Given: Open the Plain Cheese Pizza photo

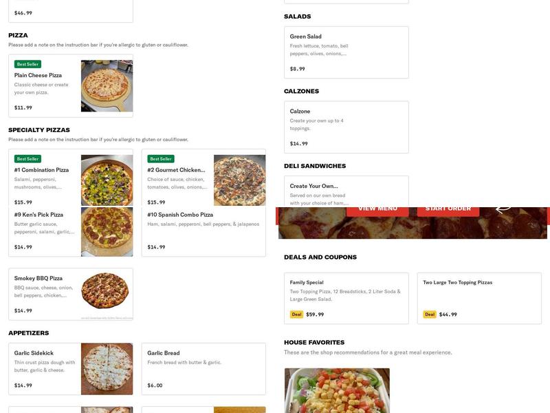Looking at the screenshot, I should coord(107,86).
